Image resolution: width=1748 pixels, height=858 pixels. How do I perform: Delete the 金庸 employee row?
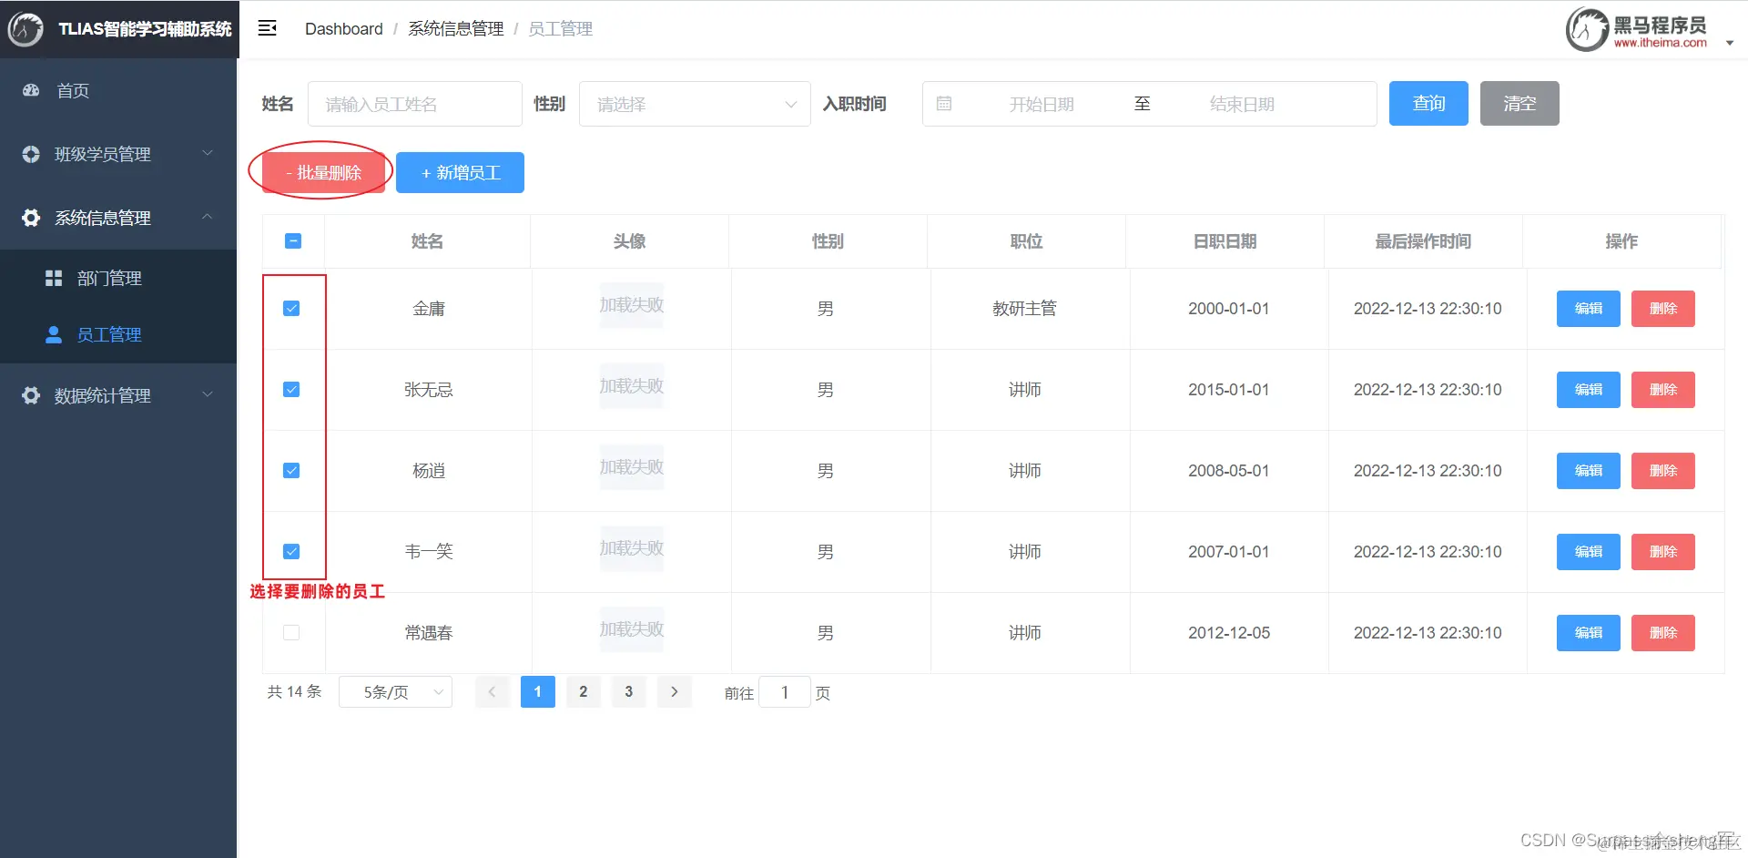[x=1663, y=309]
